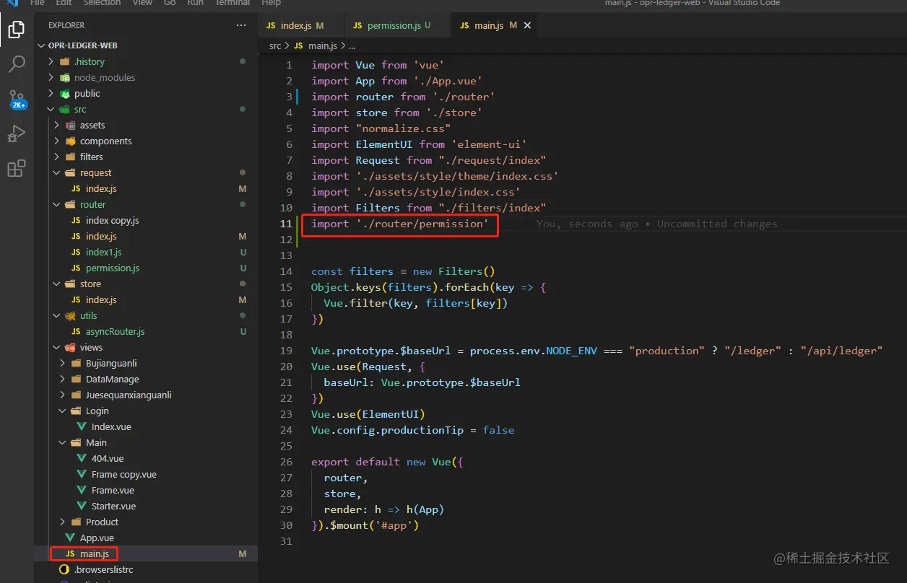Open the Frame.vue file
The image size is (907, 583).
pos(113,490)
